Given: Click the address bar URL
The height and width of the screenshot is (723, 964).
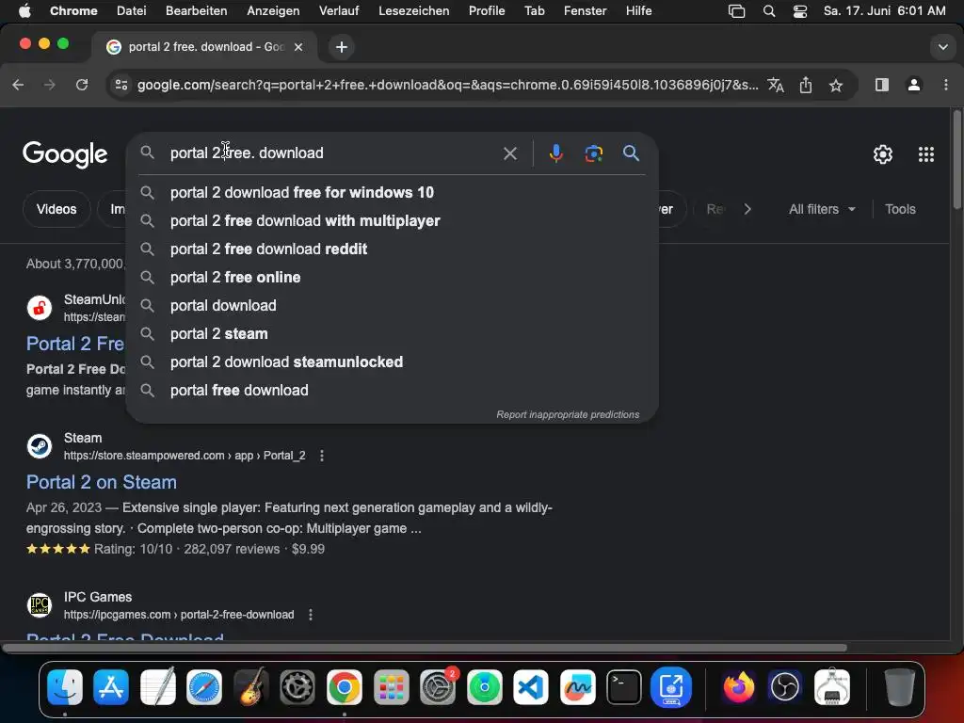Looking at the screenshot, I should tap(447, 85).
